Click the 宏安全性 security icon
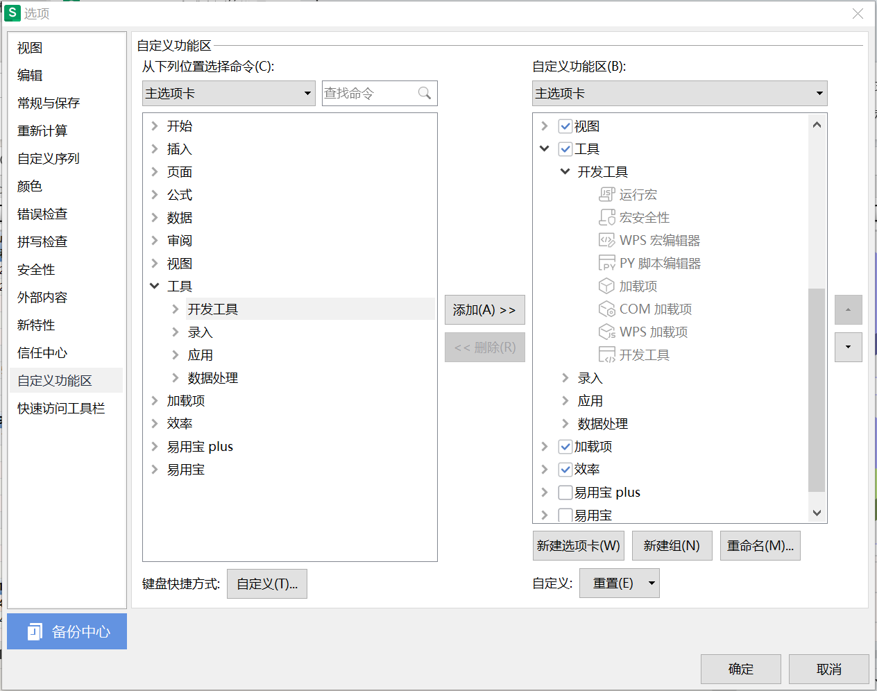Image resolution: width=877 pixels, height=691 pixels. pos(606,217)
